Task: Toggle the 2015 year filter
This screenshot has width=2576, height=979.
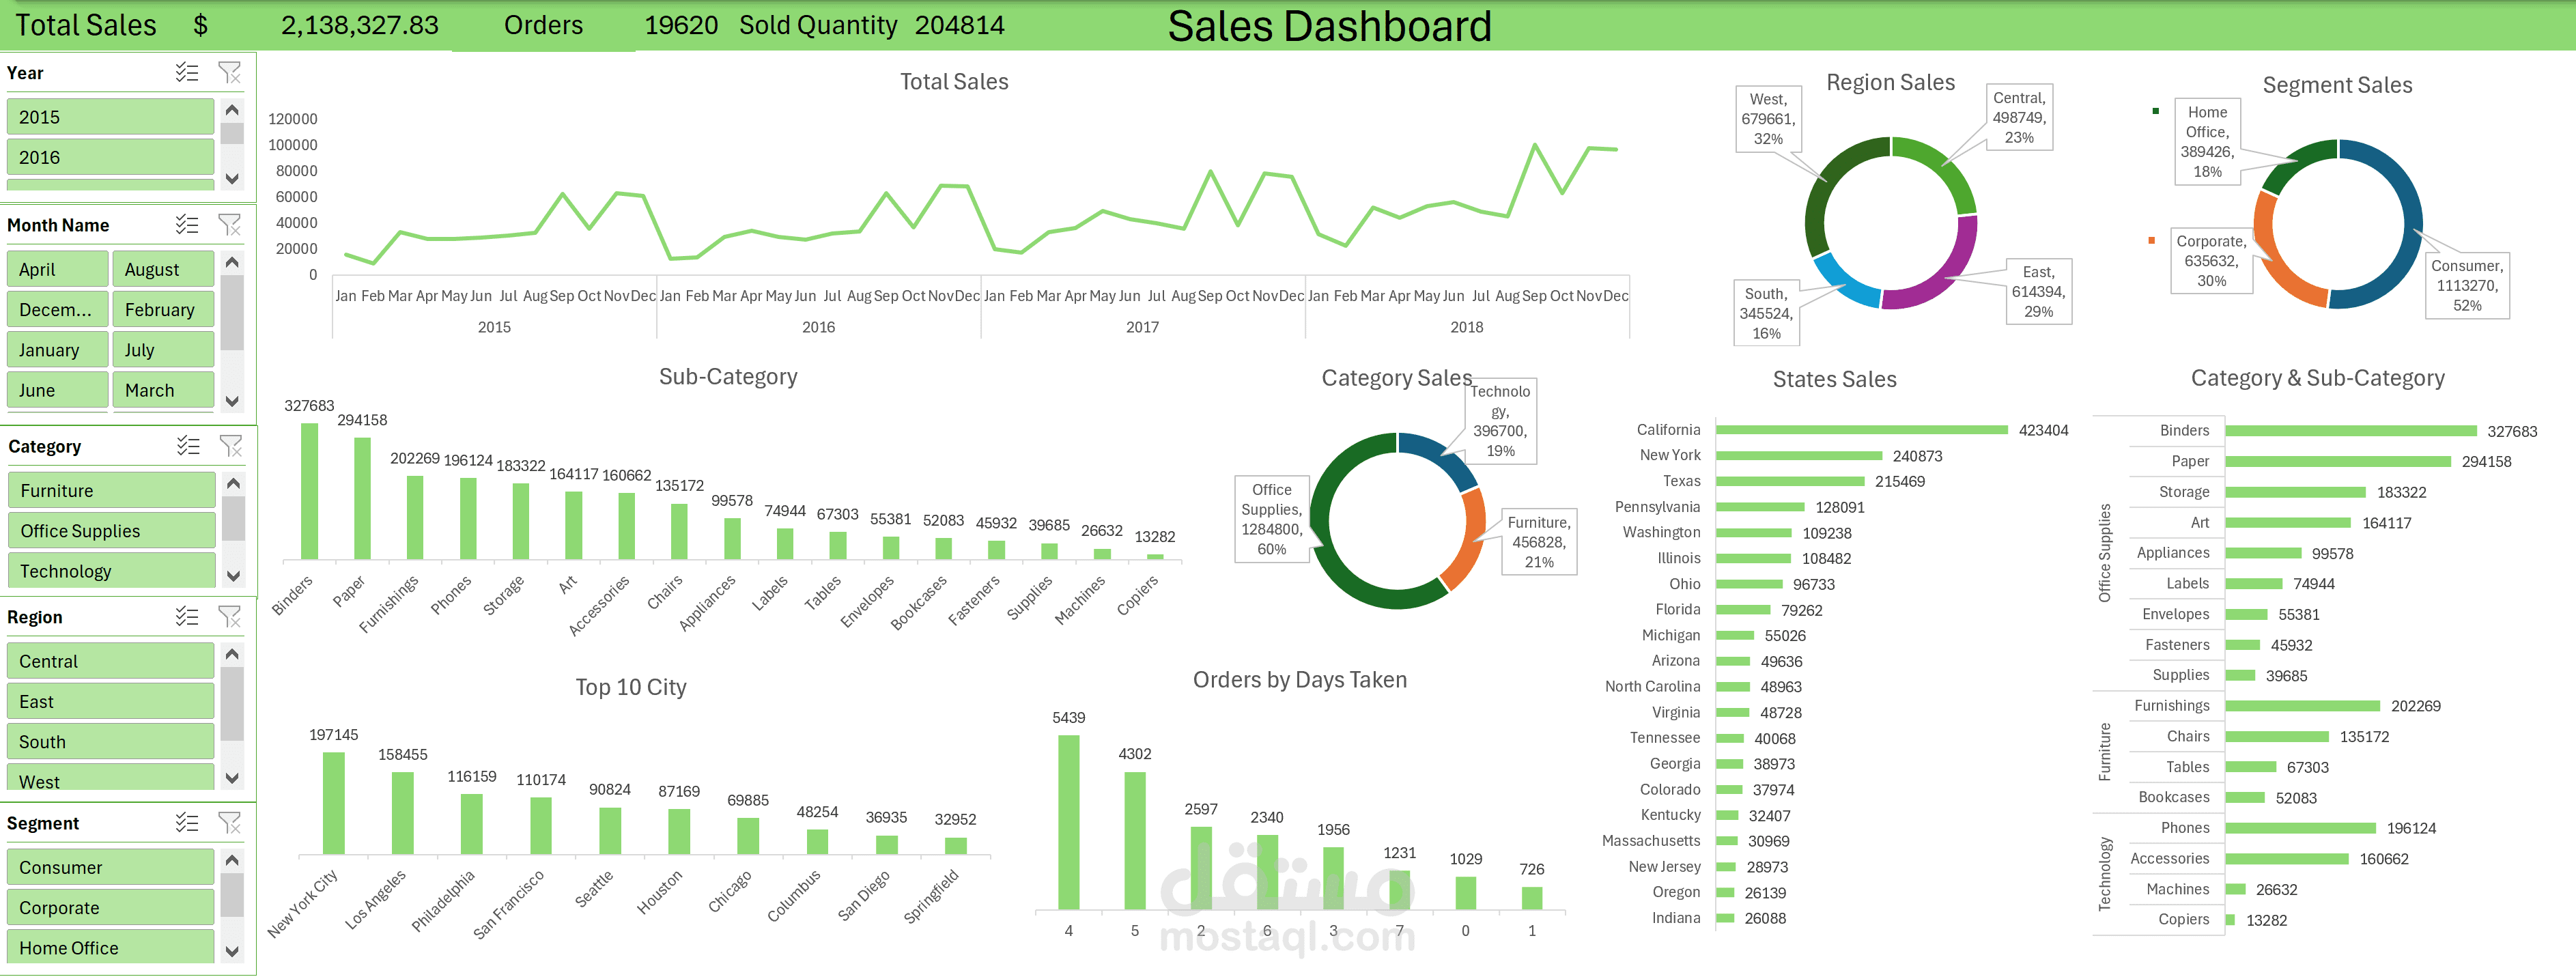Action: coord(110,117)
